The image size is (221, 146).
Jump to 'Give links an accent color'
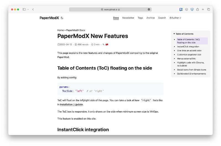pyautogui.click(x=189, y=51)
